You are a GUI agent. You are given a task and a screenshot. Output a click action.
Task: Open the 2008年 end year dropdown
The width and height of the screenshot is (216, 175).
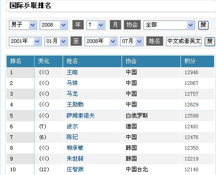coord(101,42)
